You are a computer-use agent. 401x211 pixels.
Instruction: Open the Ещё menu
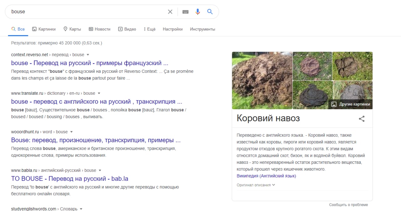[x=150, y=29]
